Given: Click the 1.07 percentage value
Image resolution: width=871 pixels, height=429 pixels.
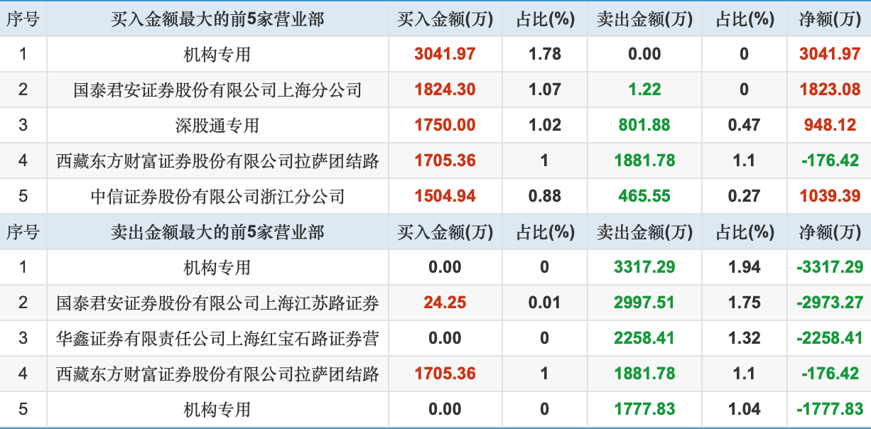Looking at the screenshot, I should coord(545,89).
